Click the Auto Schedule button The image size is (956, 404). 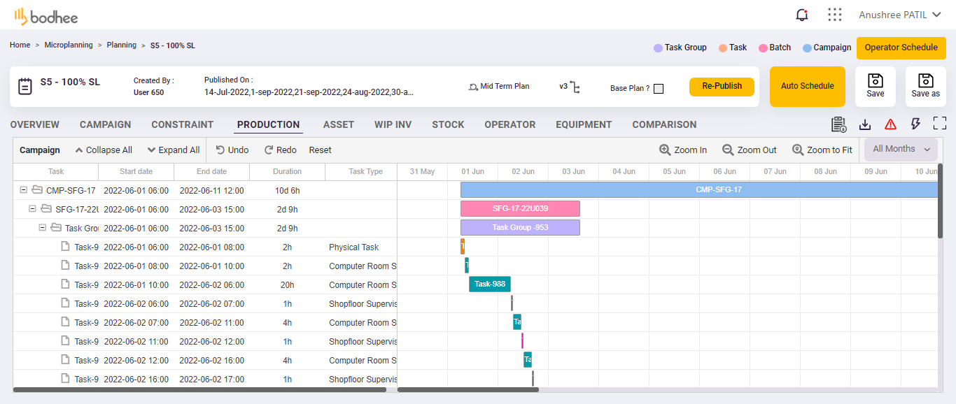click(x=807, y=86)
